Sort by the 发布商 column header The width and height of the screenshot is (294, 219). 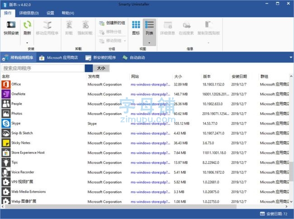click(94, 76)
